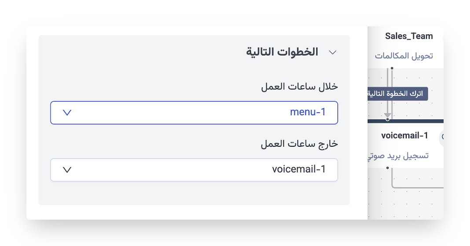
Task: Click the اترك الخطوة التالية edge label
Action: coord(397,94)
